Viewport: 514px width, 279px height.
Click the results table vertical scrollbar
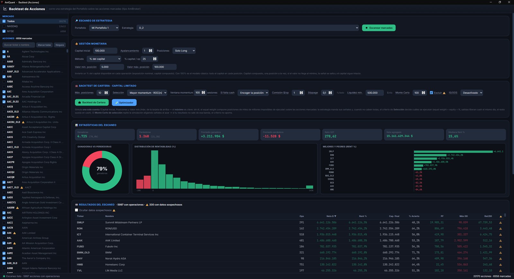click(x=505, y=215)
